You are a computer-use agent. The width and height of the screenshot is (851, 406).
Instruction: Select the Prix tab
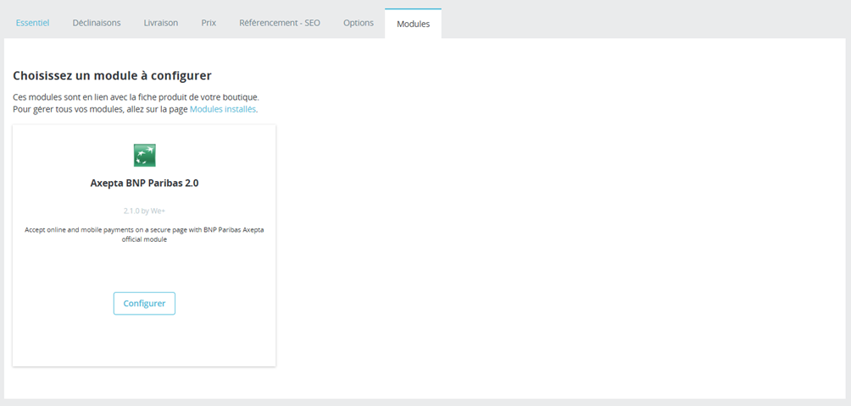tap(209, 23)
